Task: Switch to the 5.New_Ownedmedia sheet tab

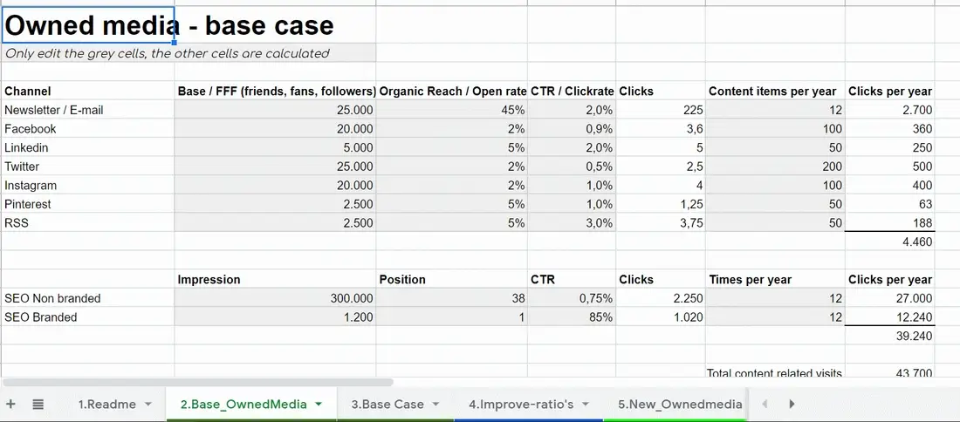Action: (x=680, y=405)
